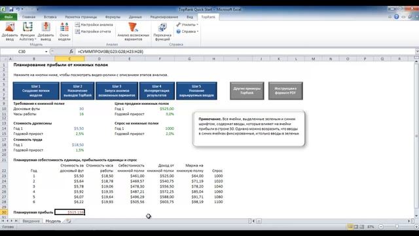This screenshot has width=419, height=236.
Task: Expand the formula bar
Action: pos(417,51)
